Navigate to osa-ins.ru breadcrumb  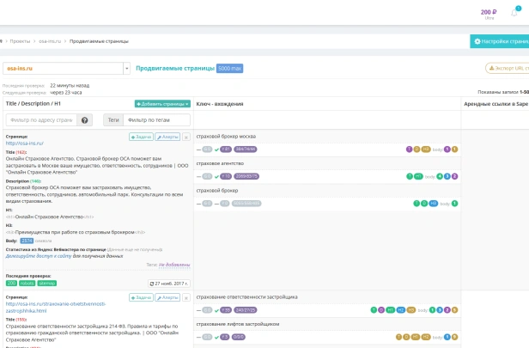(x=47, y=40)
